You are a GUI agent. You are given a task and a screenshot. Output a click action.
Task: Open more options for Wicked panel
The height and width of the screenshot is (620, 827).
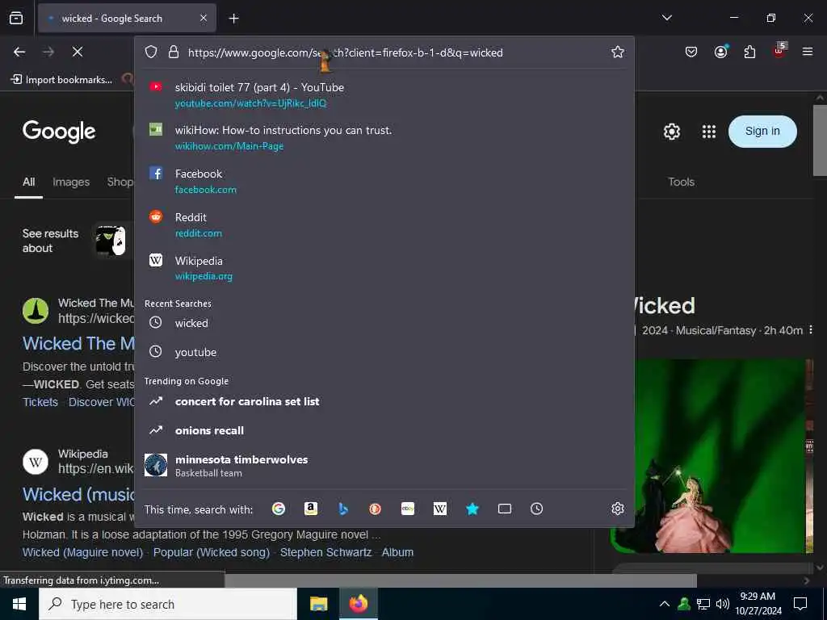(811, 330)
